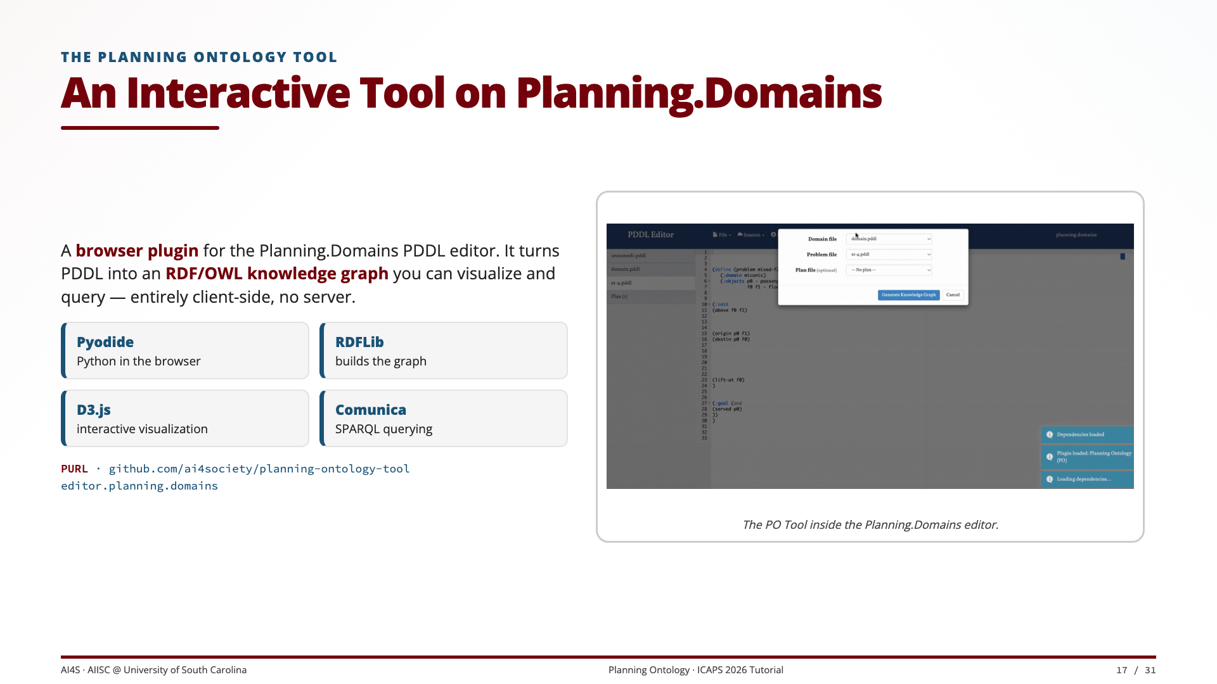Viewport: 1217px width, 684px height.
Task: Click the '(:goal (and' code line
Action: 727,403
